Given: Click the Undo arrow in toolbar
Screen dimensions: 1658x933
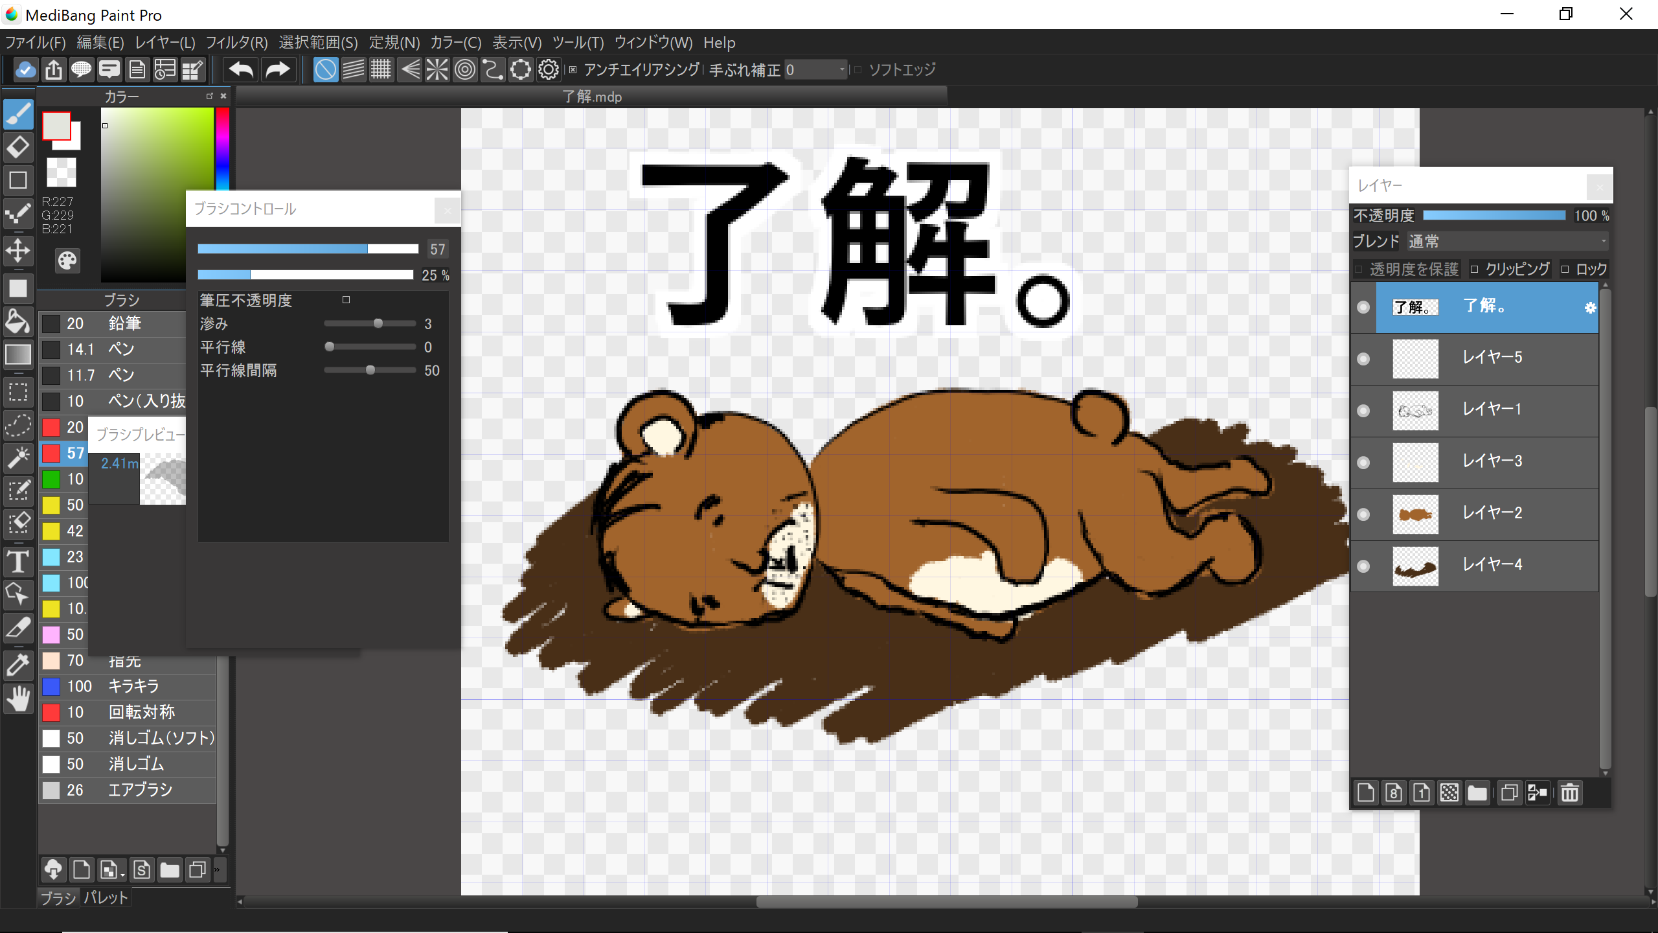Looking at the screenshot, I should point(241,70).
